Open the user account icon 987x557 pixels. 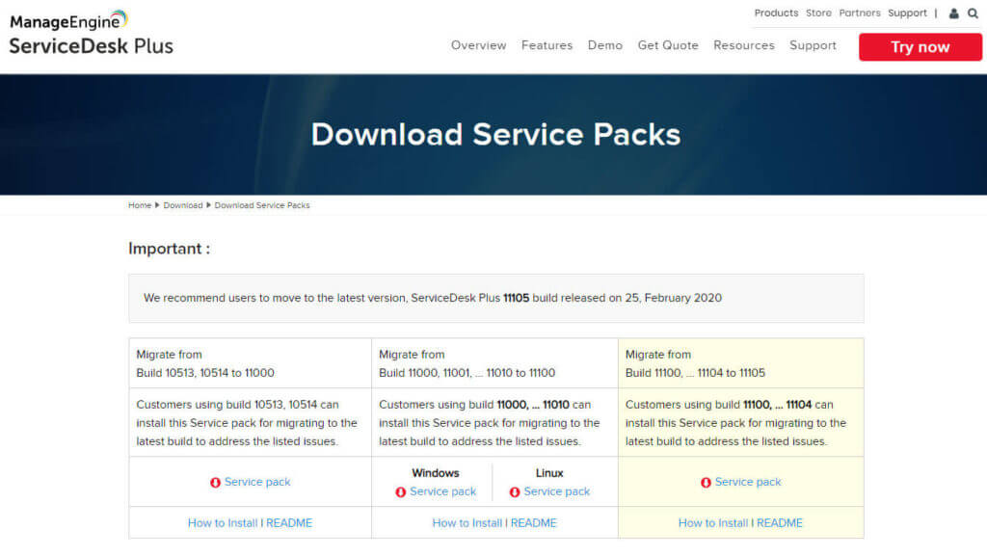(x=953, y=13)
